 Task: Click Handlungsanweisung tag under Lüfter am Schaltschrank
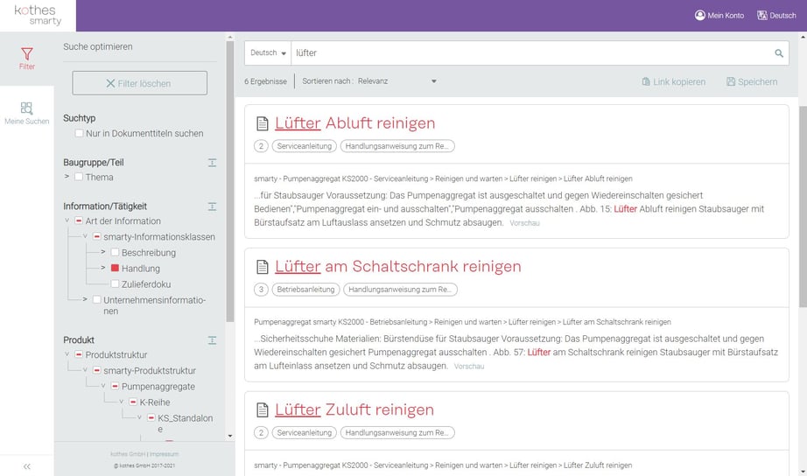click(x=400, y=290)
